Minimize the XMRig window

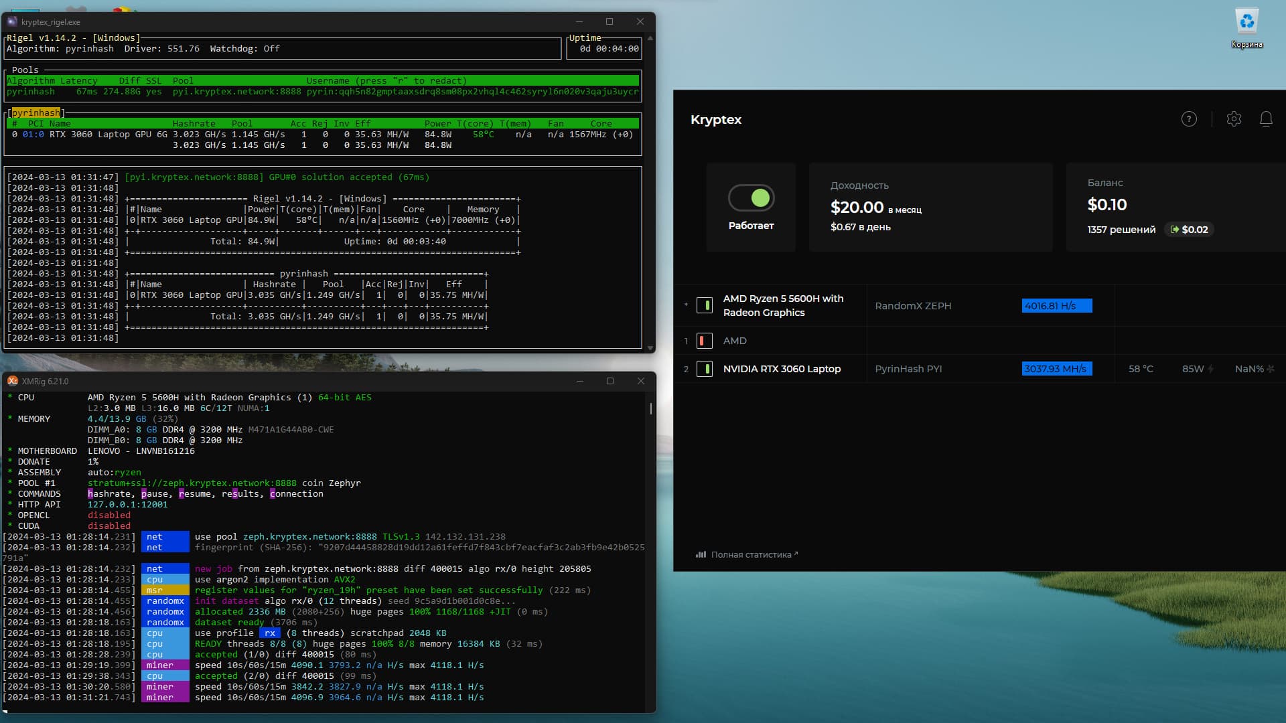click(580, 381)
